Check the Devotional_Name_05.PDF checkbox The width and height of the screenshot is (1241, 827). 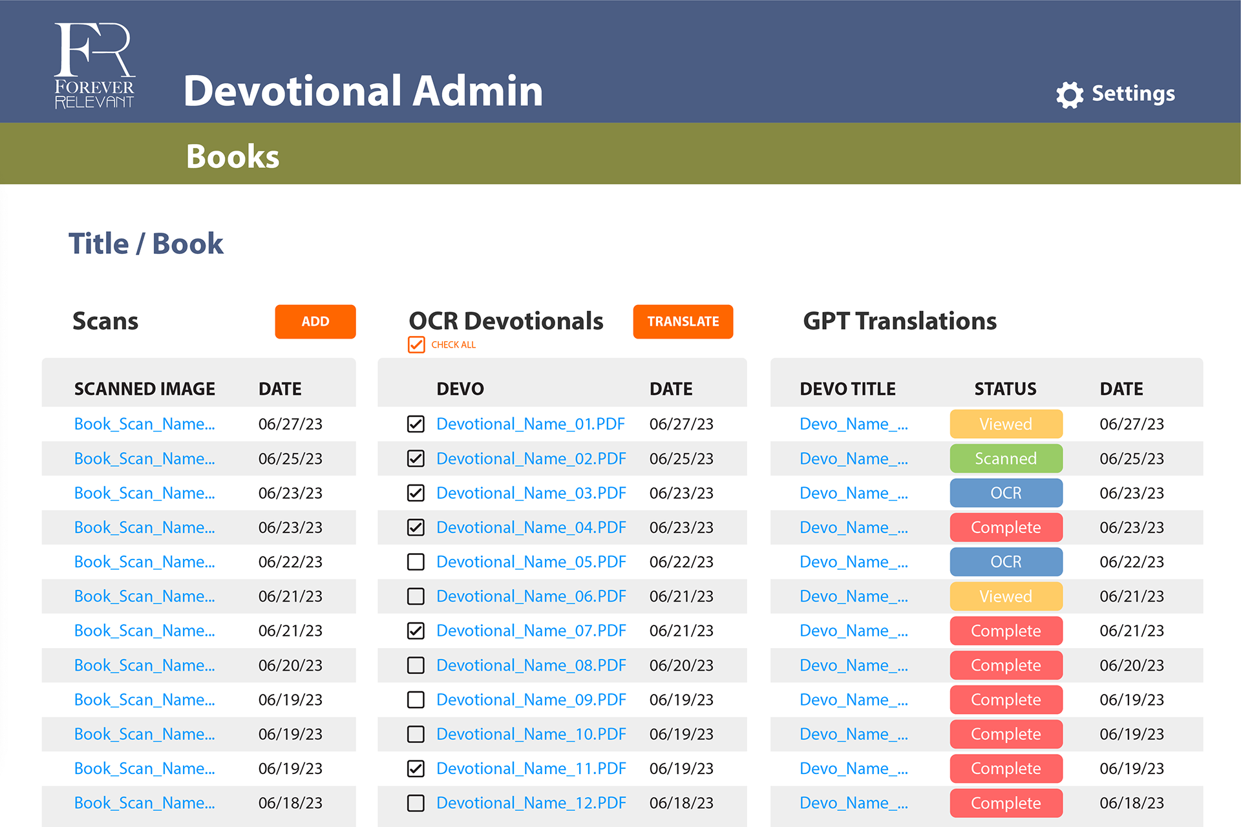(x=416, y=562)
